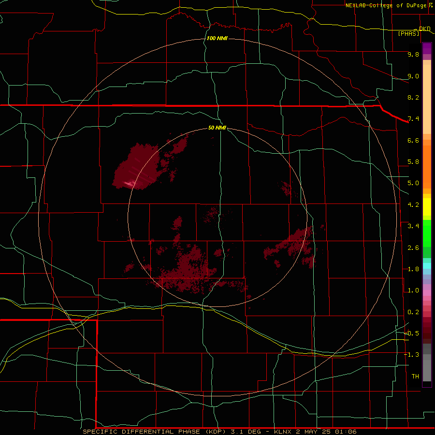The height and width of the screenshot is (435, 435).
Task: Click the 9.0 value on the color scale
Action: pos(413,76)
